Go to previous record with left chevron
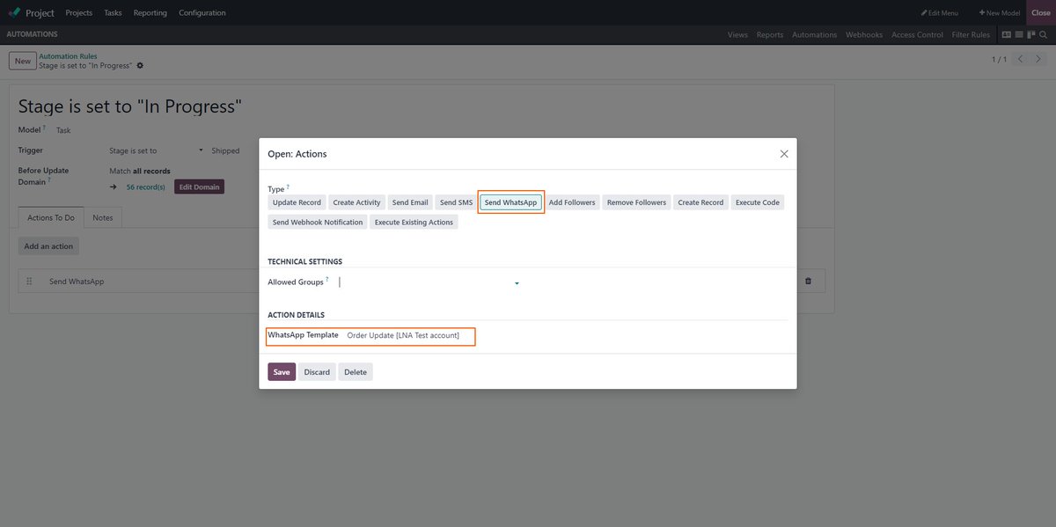The width and height of the screenshot is (1056, 527). click(x=1020, y=59)
